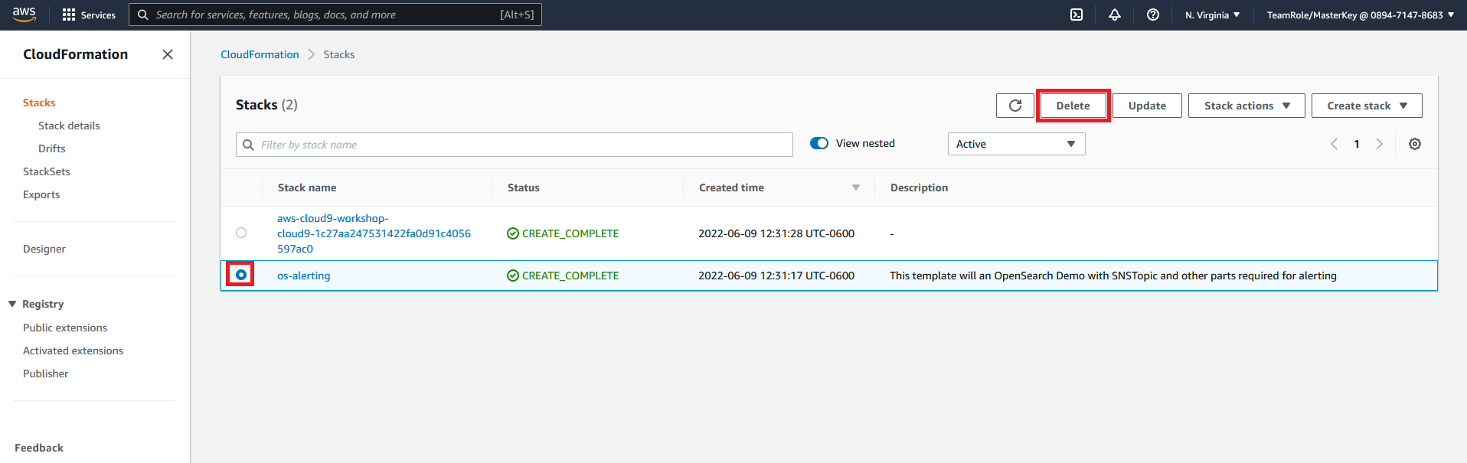
Task: Refresh the stacks list
Action: [x=1015, y=106]
